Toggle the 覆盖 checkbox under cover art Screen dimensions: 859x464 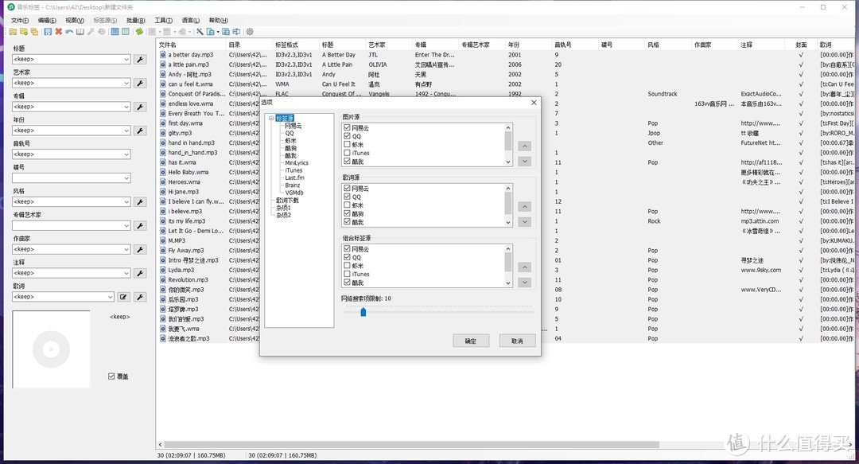coord(111,376)
